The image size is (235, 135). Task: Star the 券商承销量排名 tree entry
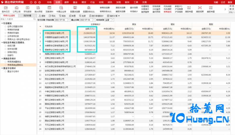[x=6, y=62]
